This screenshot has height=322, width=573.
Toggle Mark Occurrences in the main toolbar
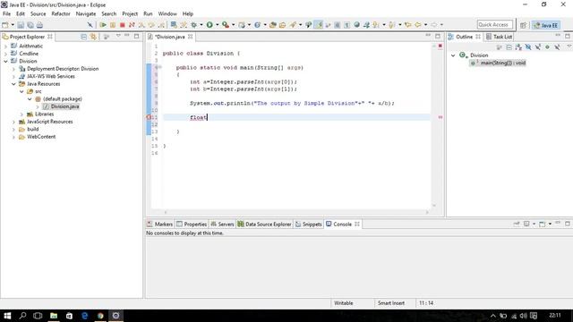[319, 25]
